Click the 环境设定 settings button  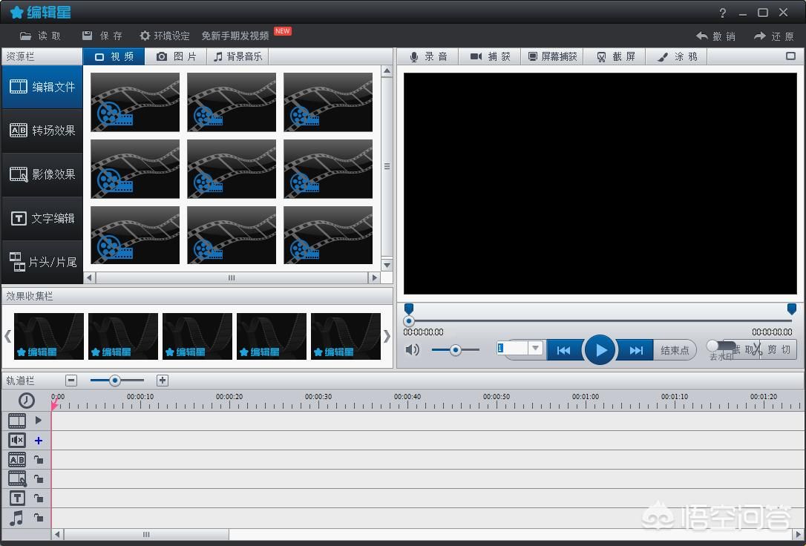(165, 36)
